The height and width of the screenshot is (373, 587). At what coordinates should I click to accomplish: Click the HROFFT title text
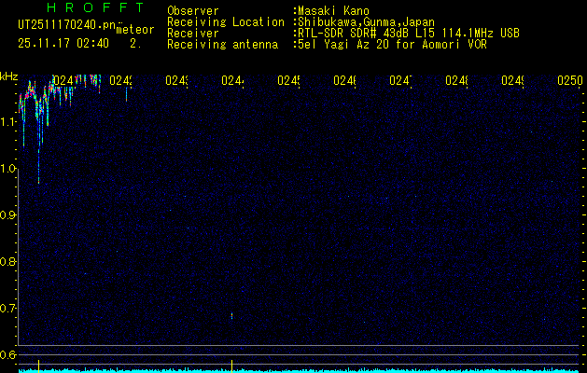[x=96, y=7]
